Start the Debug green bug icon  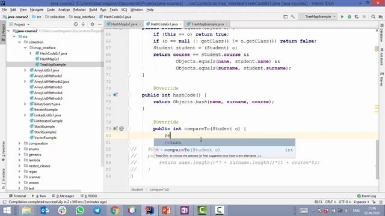pos(350,17)
